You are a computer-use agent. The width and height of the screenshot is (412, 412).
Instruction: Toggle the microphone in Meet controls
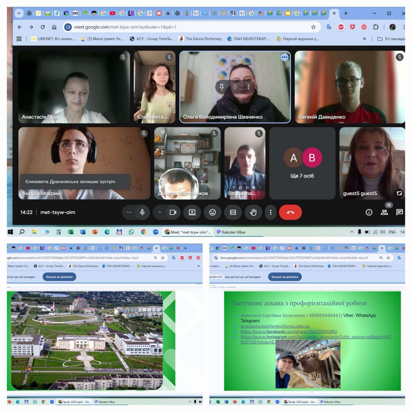(142, 212)
